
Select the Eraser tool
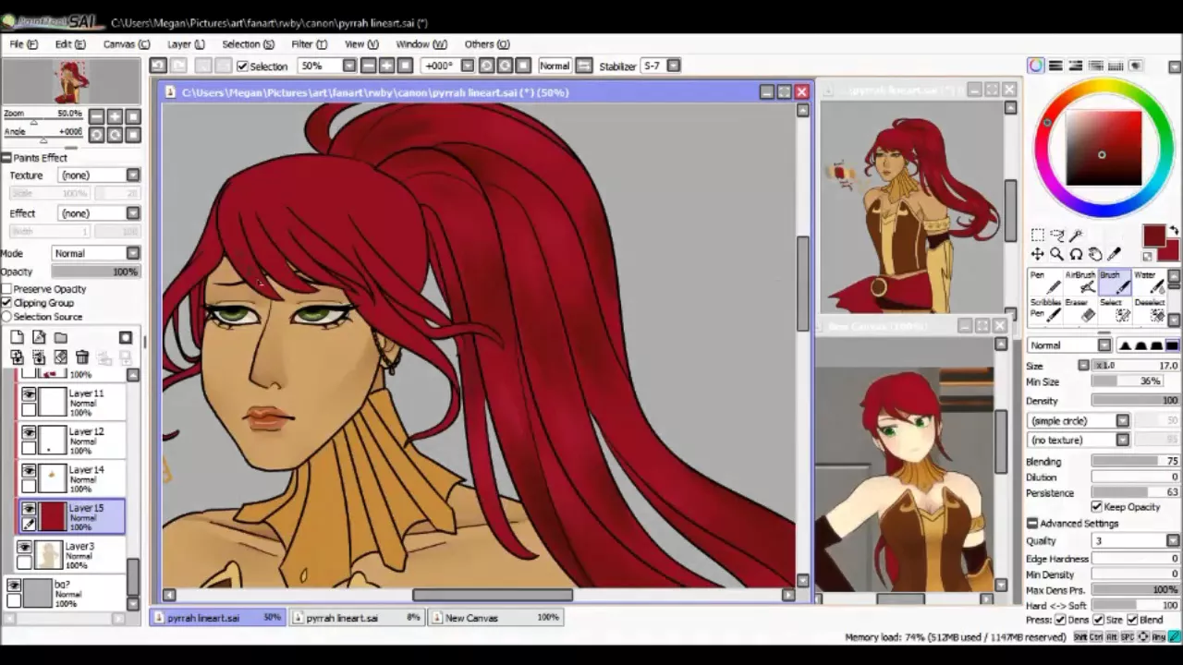1079,309
